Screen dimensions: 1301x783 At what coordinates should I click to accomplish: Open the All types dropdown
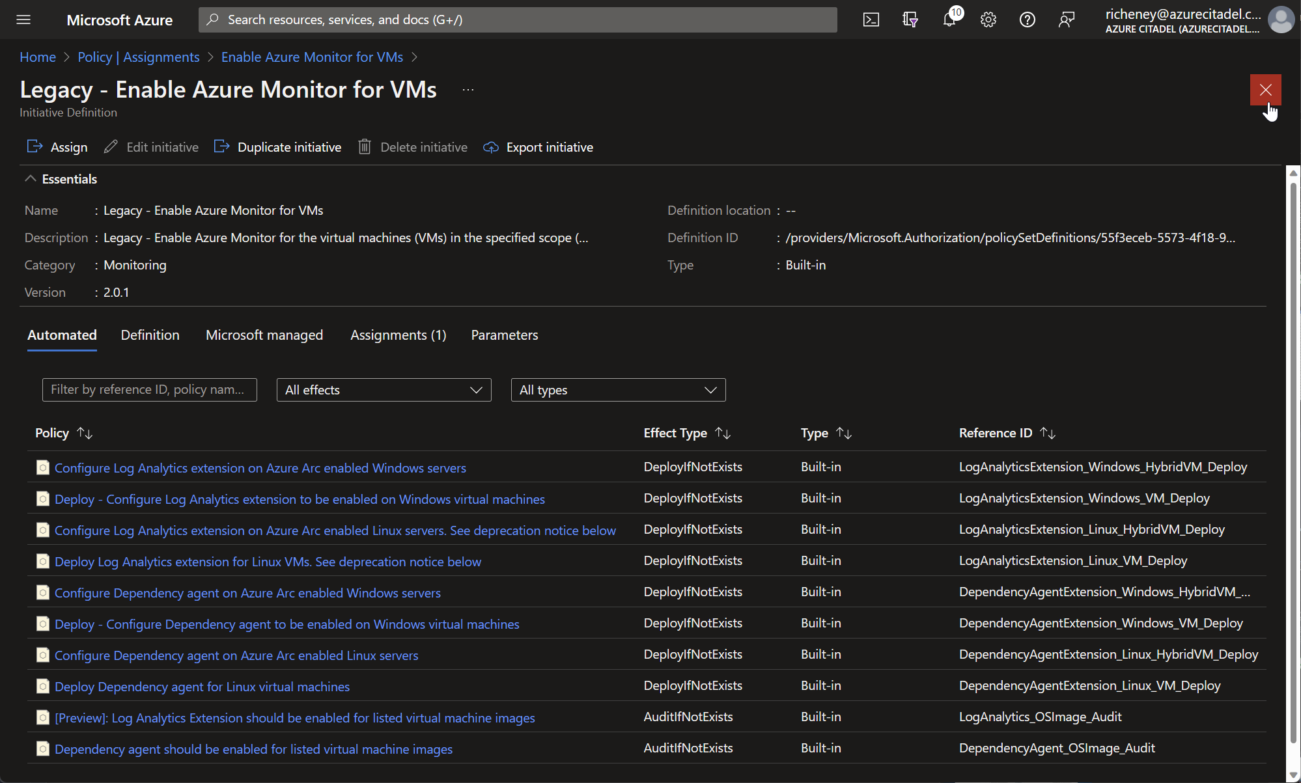tap(618, 390)
